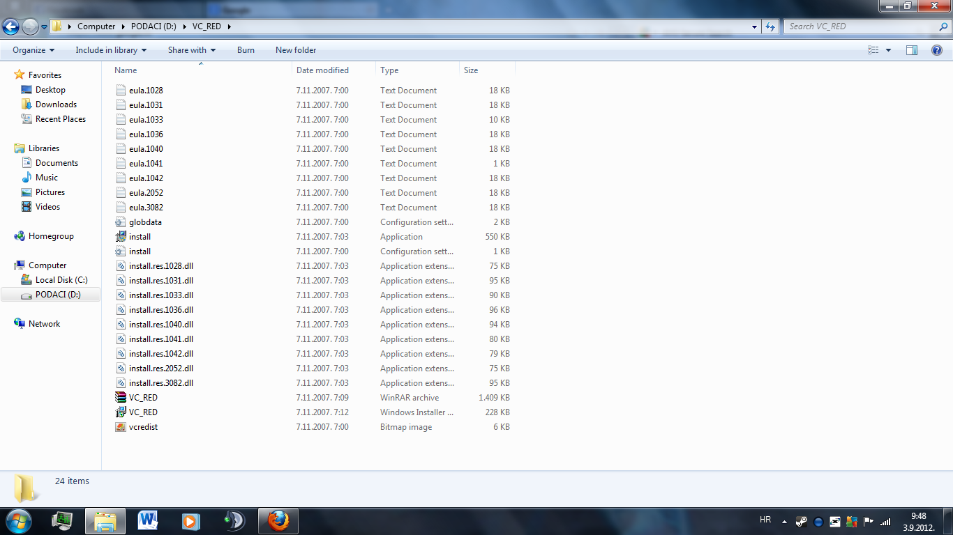Sort by the Type column header

point(417,70)
